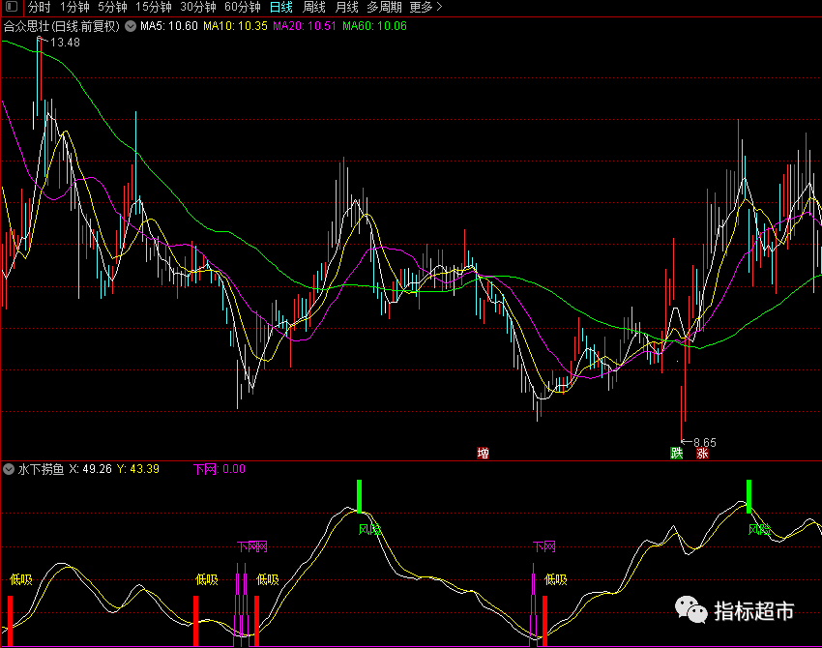822x648 pixels.
Task: Click the first green 风险 warning bar
Action: tap(359, 496)
